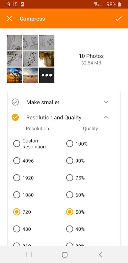Pick 100% quality radio button
Screen dimensions: 128x263
[x=69, y=144]
